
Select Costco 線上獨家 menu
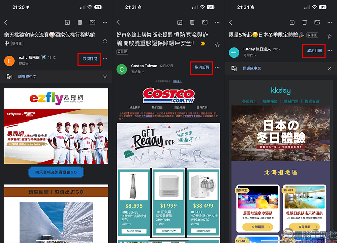pos(135,107)
